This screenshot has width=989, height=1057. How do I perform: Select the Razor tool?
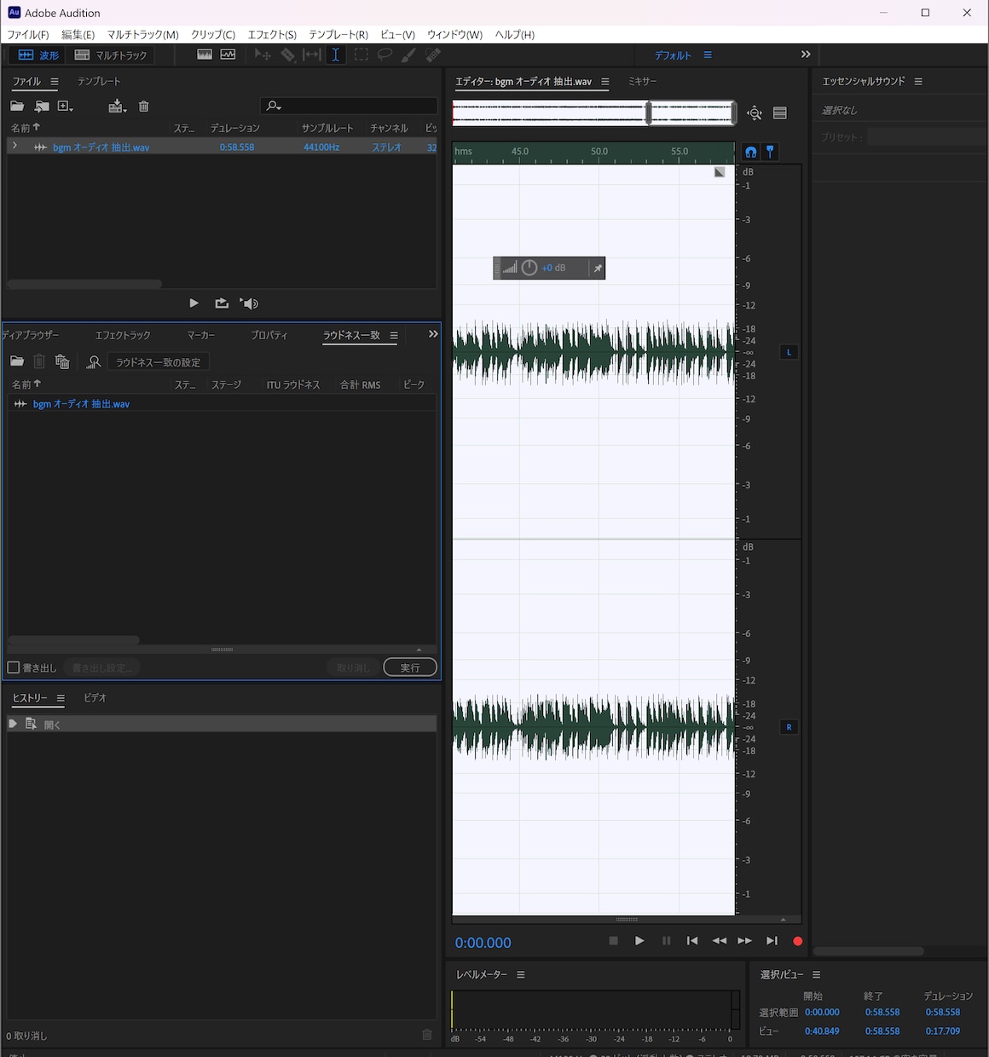click(288, 55)
